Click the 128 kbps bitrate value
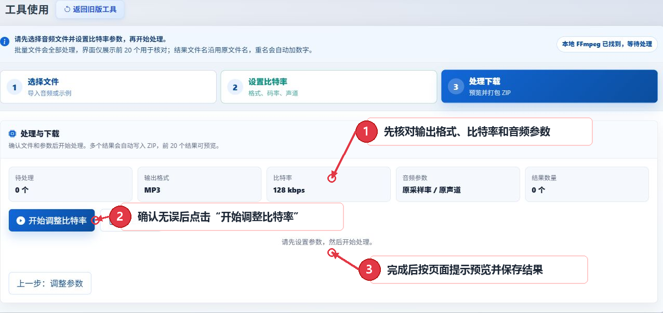Viewport: 663px width, 313px height. [289, 190]
